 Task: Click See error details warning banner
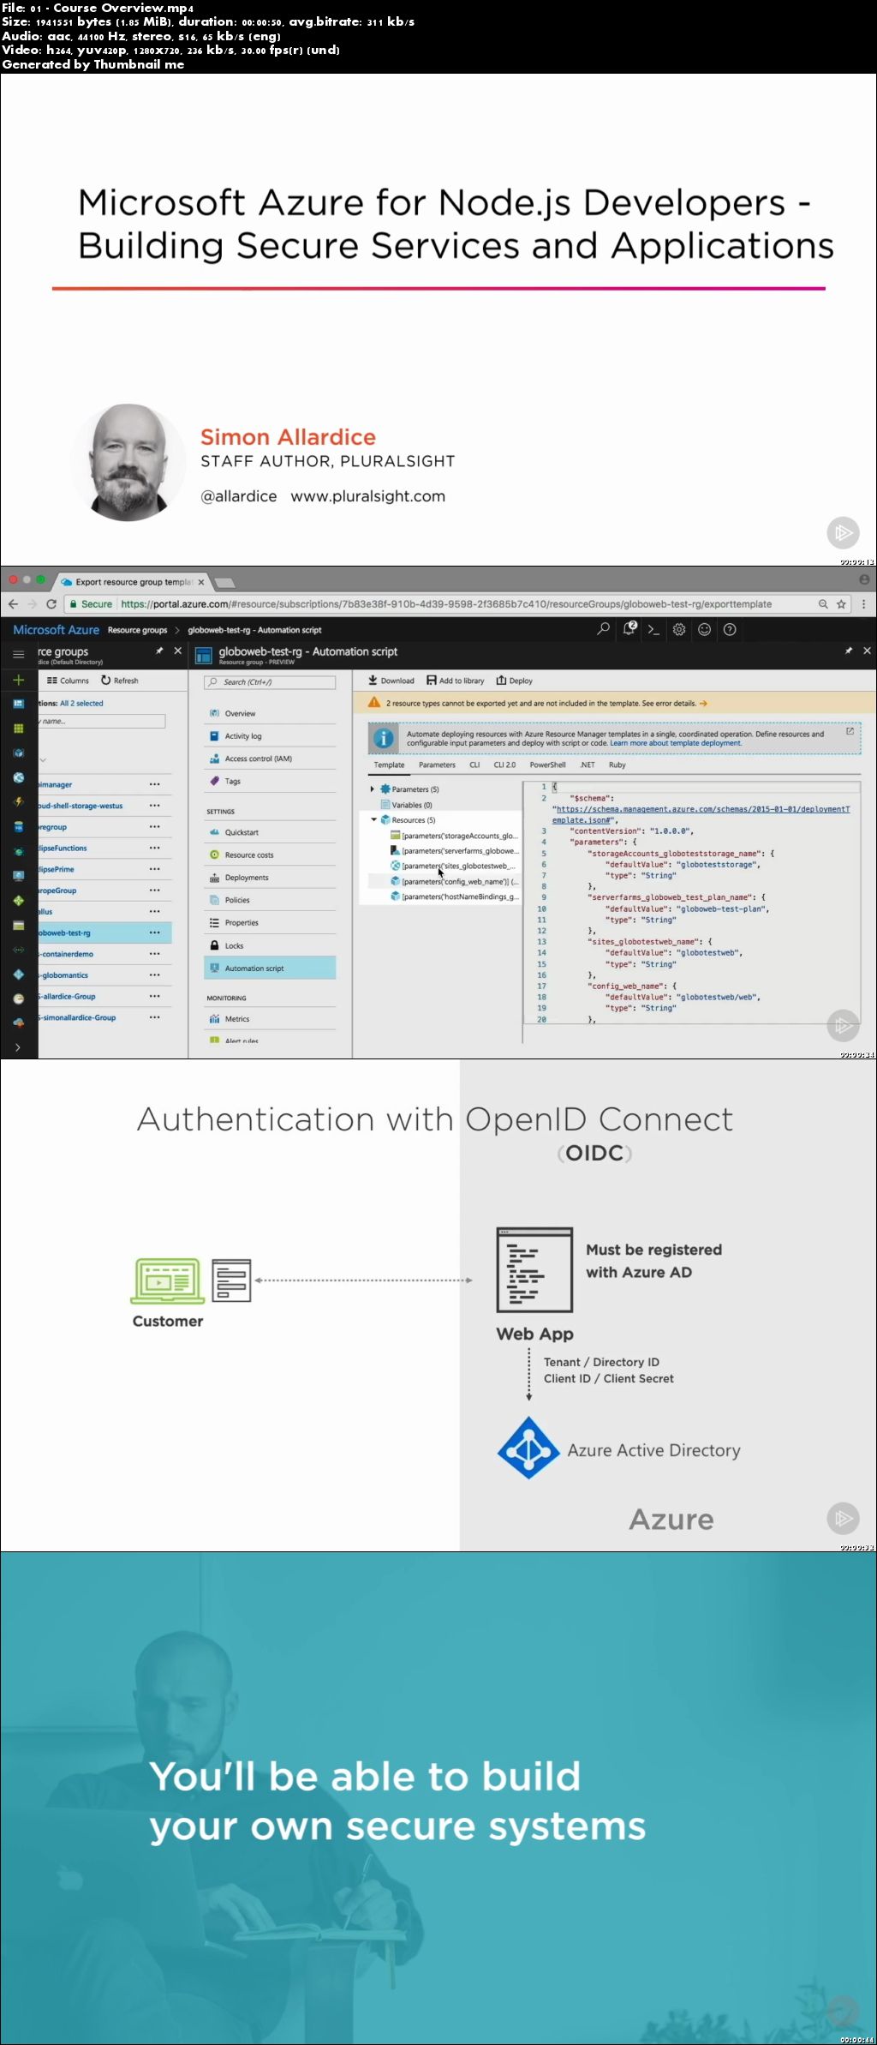click(x=614, y=703)
